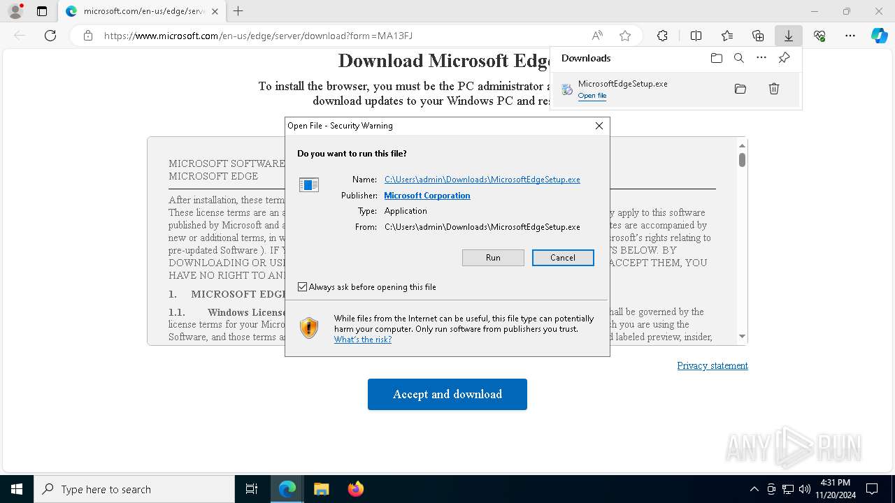This screenshot has width=895, height=503.
Task: Open the Edge profile avatar icon
Action: click(x=15, y=11)
